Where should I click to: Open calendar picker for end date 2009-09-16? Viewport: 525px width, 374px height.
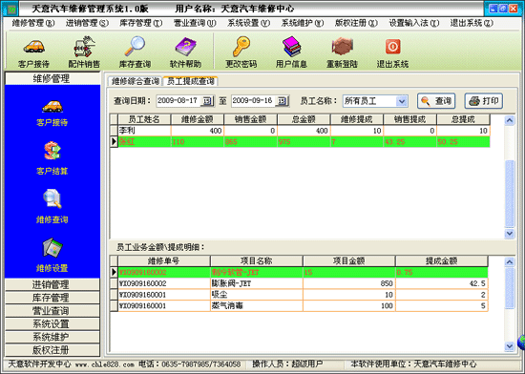(x=283, y=101)
